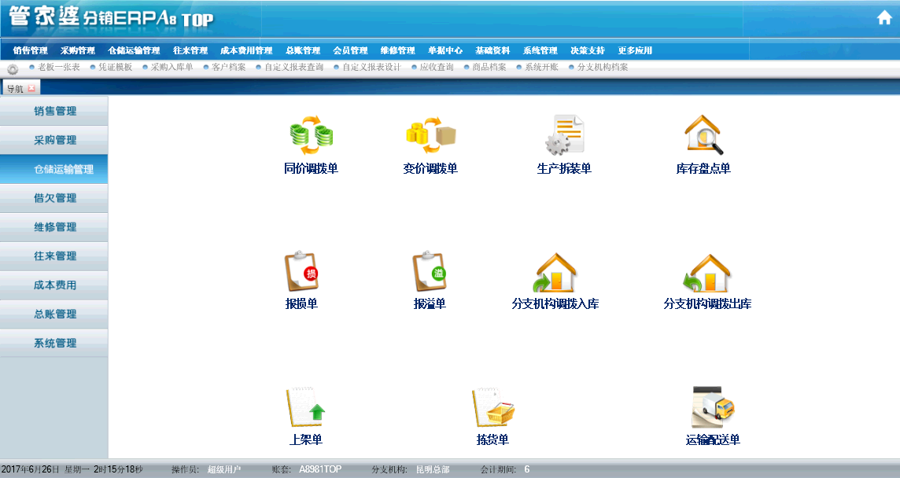Open the 会员管理 top menu

[x=350, y=50]
